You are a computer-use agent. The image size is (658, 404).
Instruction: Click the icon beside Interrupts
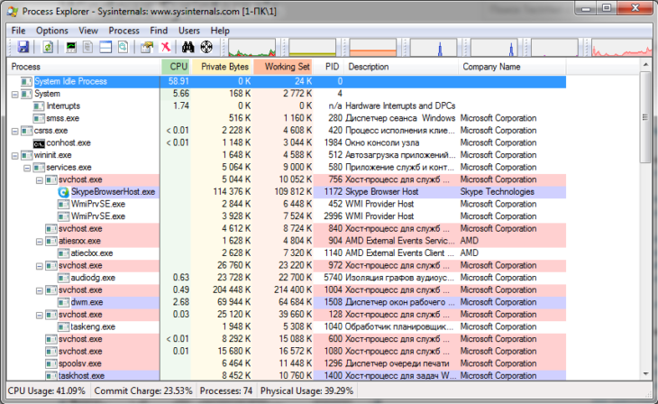[x=39, y=106]
